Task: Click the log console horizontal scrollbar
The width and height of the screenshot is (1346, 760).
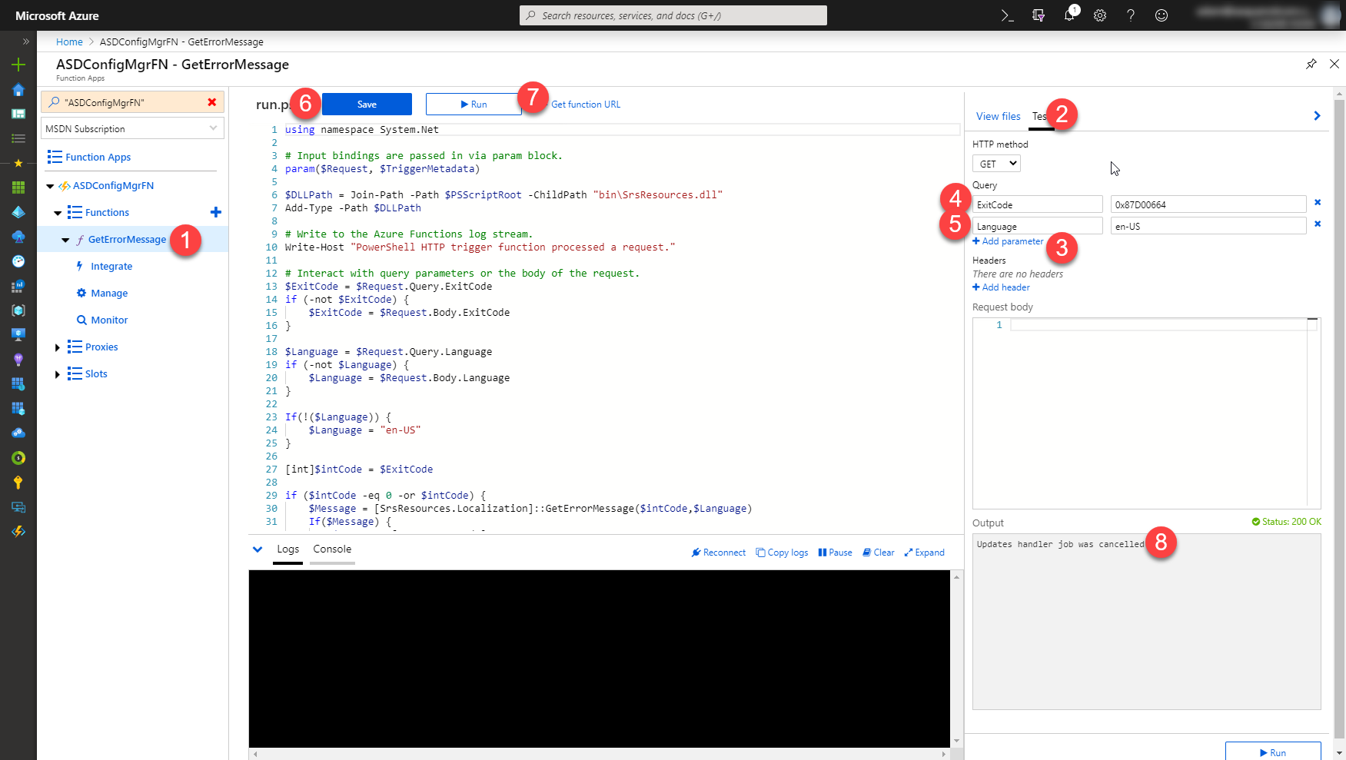Action: 600,754
